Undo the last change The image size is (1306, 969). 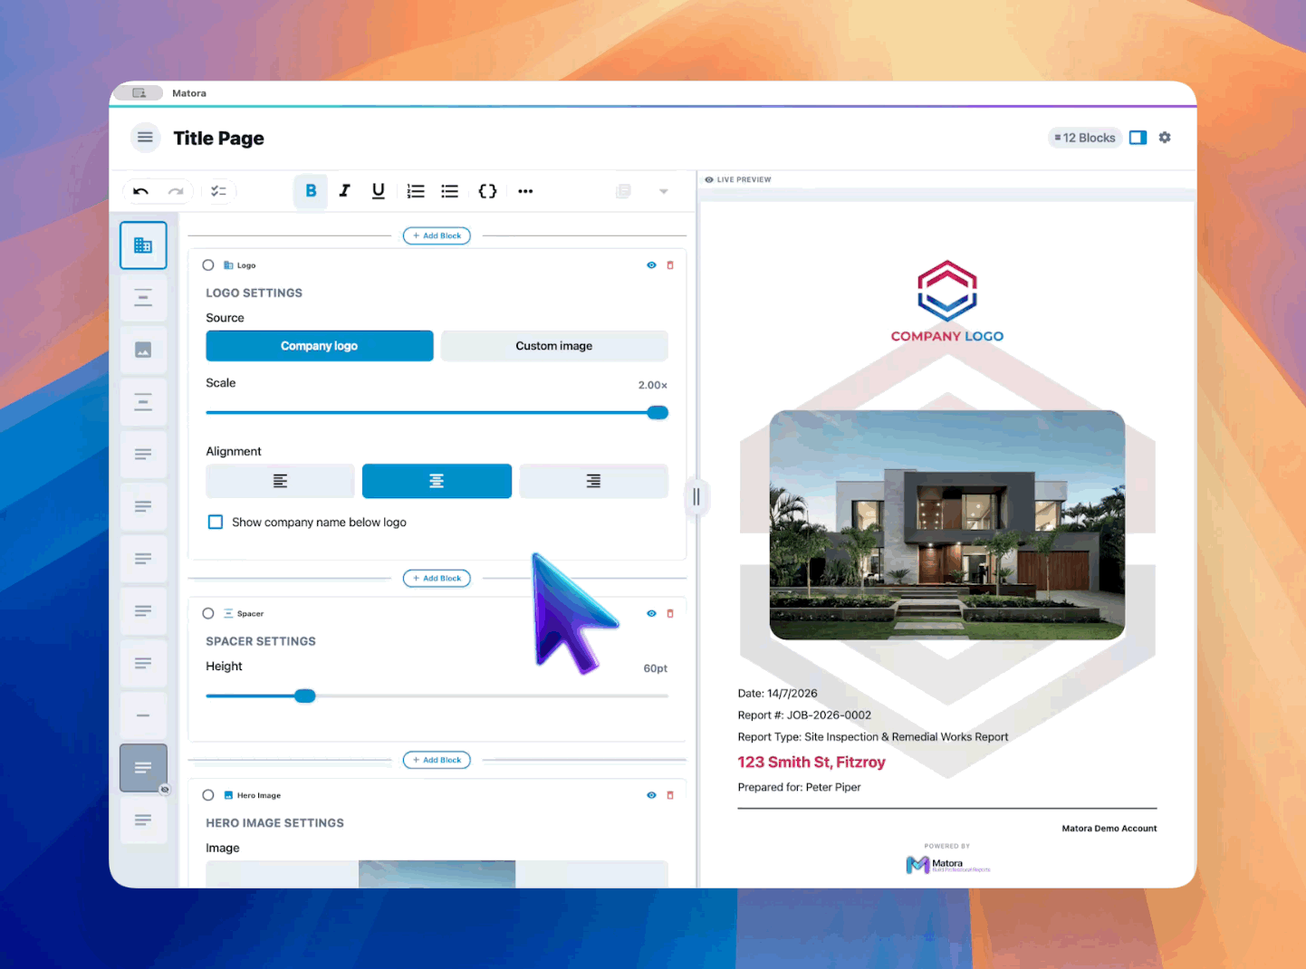(140, 191)
